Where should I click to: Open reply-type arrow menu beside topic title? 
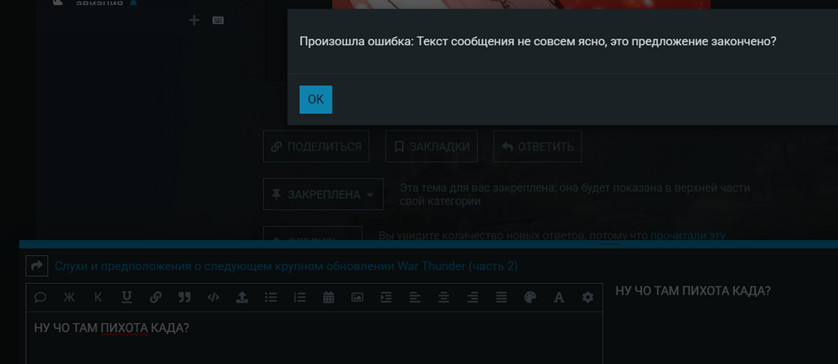(37, 265)
